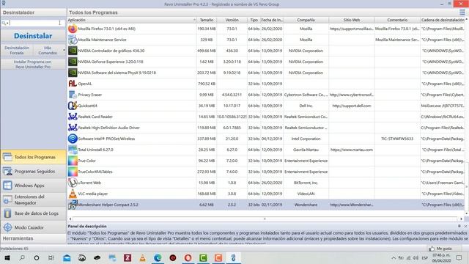Click in the program search field
The height and width of the screenshot is (264, 469).
(x=34, y=23)
